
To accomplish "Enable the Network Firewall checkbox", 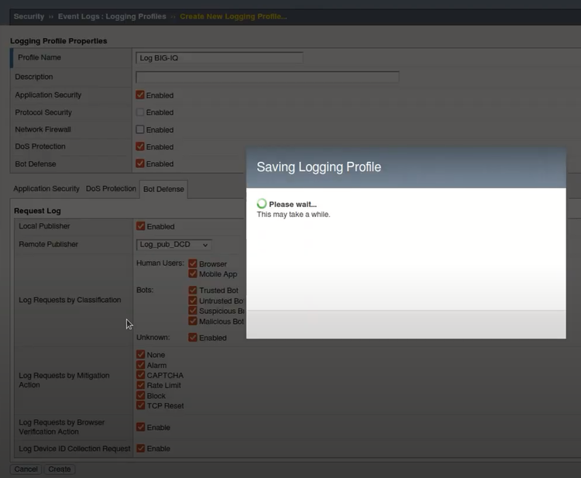I will tap(140, 129).
